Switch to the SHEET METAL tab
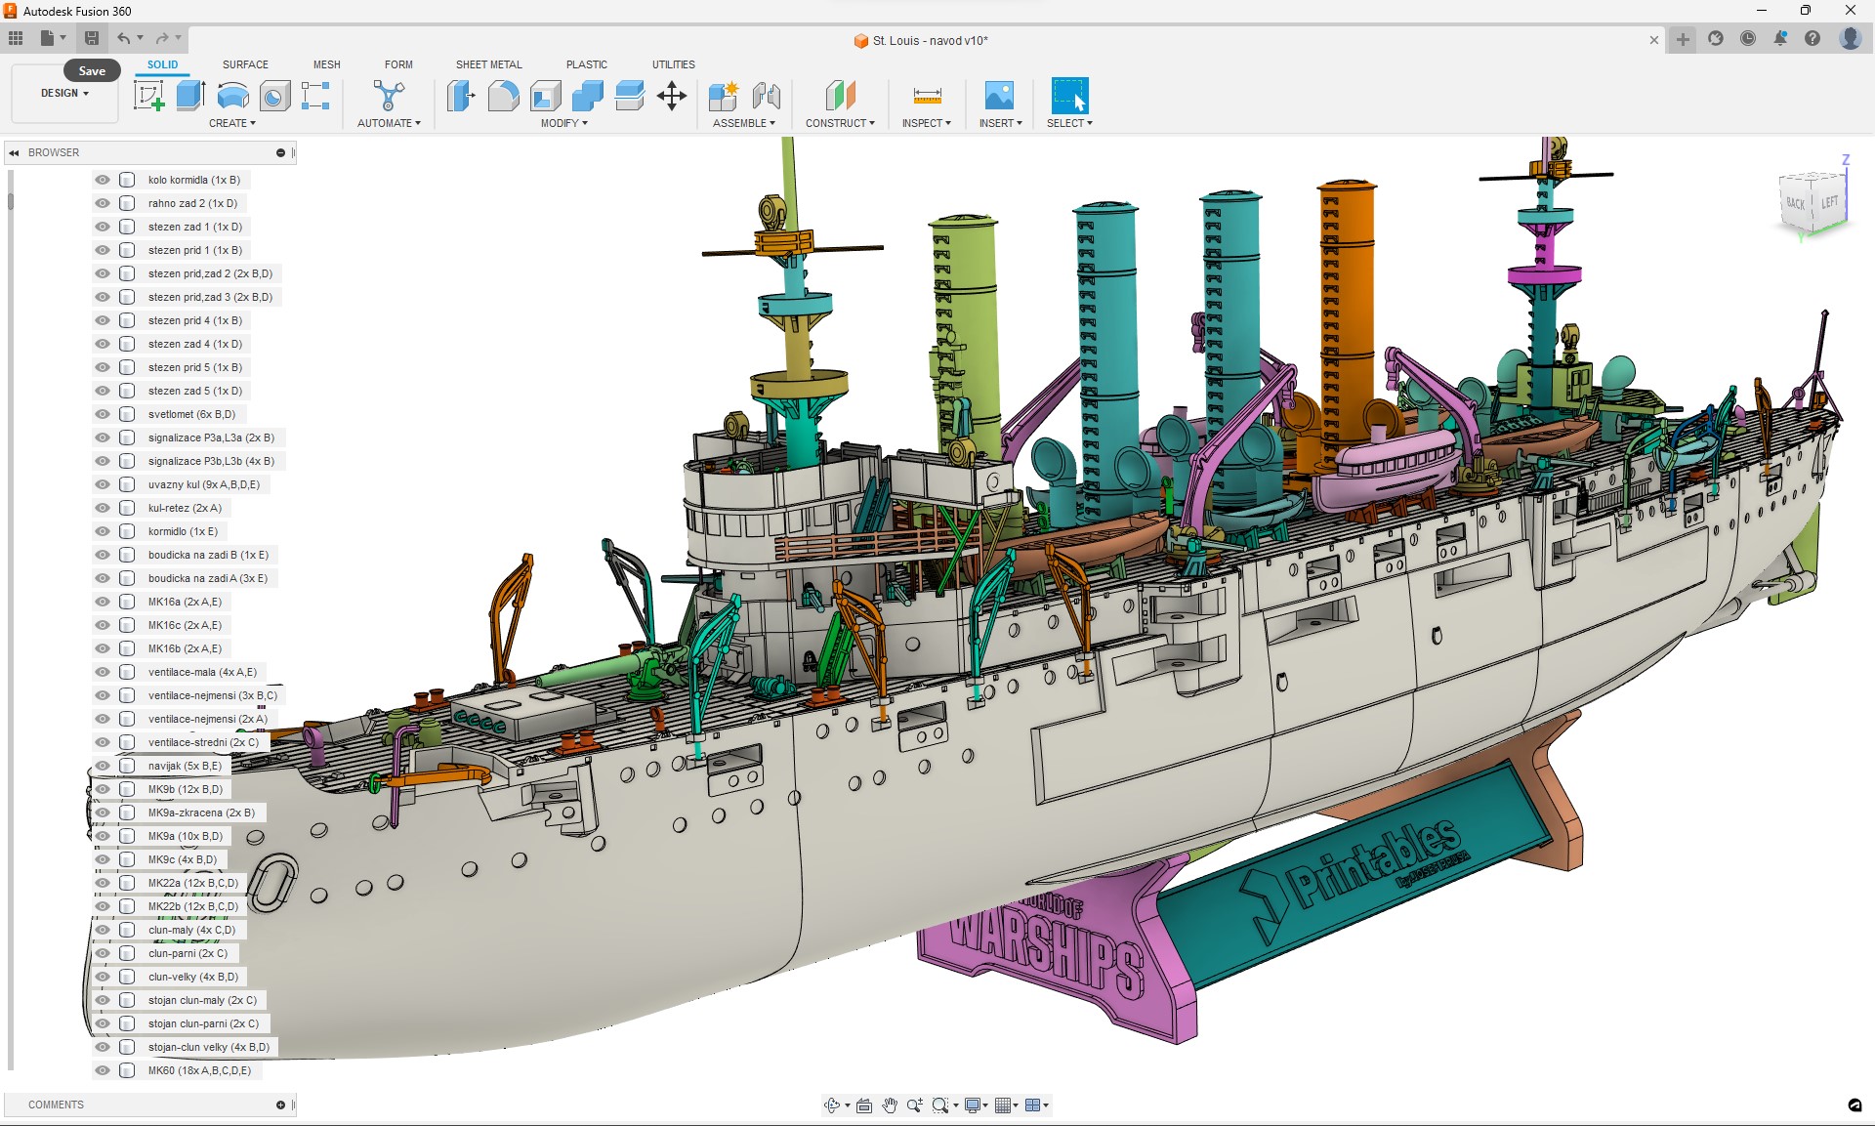Viewport: 1875px width, 1126px height. (488, 64)
